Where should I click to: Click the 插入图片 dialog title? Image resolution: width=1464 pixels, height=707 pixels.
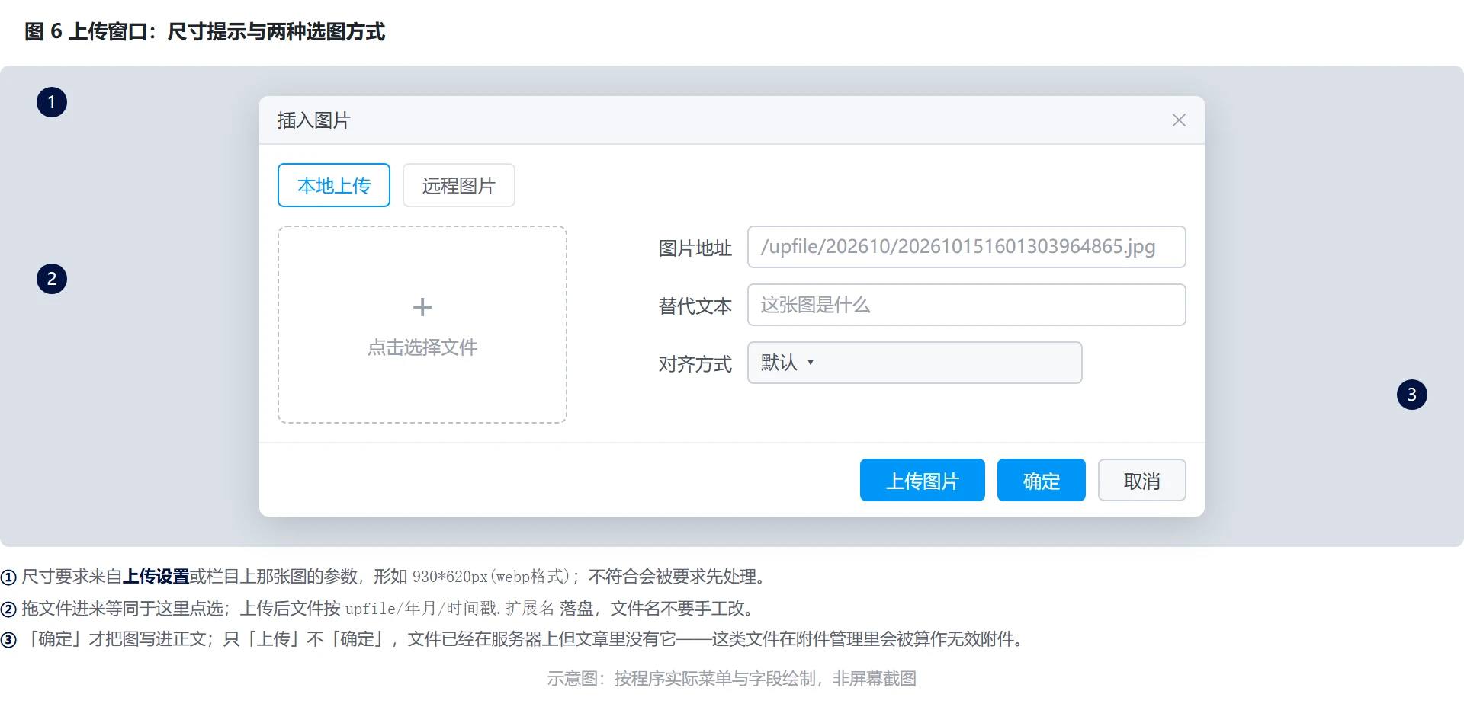pyautogui.click(x=314, y=120)
